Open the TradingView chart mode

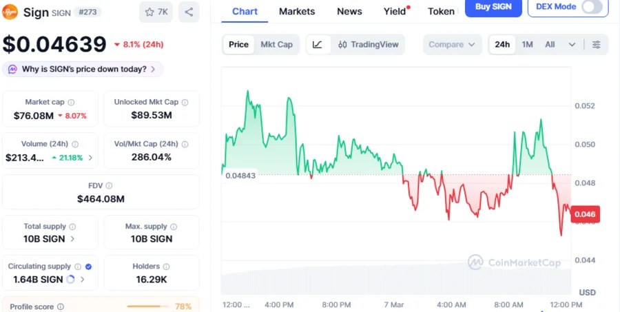[x=369, y=45]
